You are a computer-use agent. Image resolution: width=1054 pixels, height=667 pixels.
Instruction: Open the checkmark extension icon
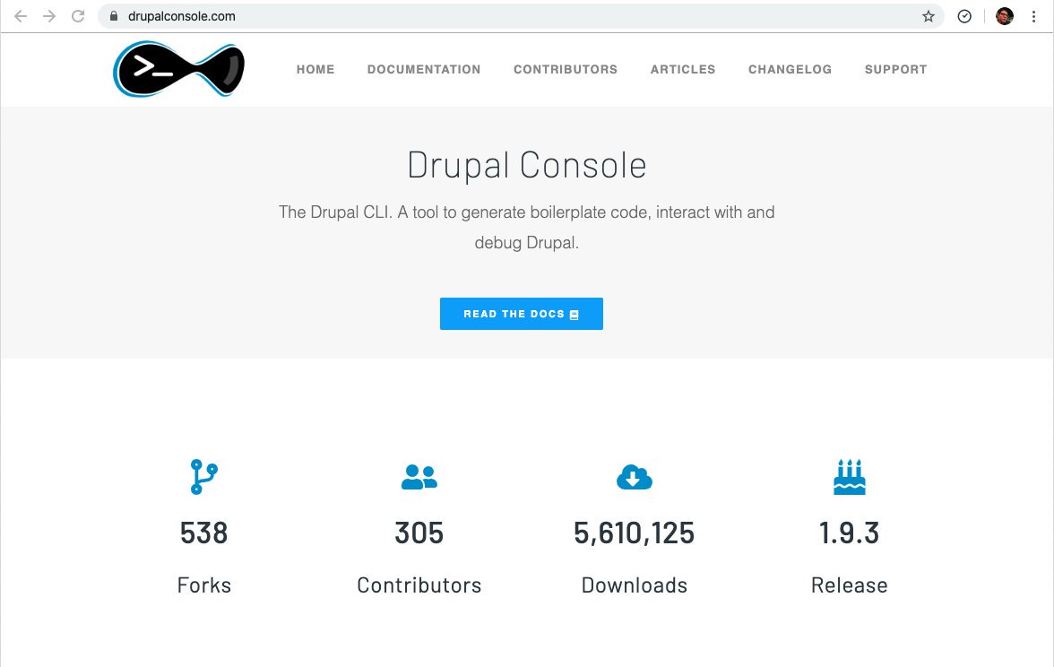964,16
